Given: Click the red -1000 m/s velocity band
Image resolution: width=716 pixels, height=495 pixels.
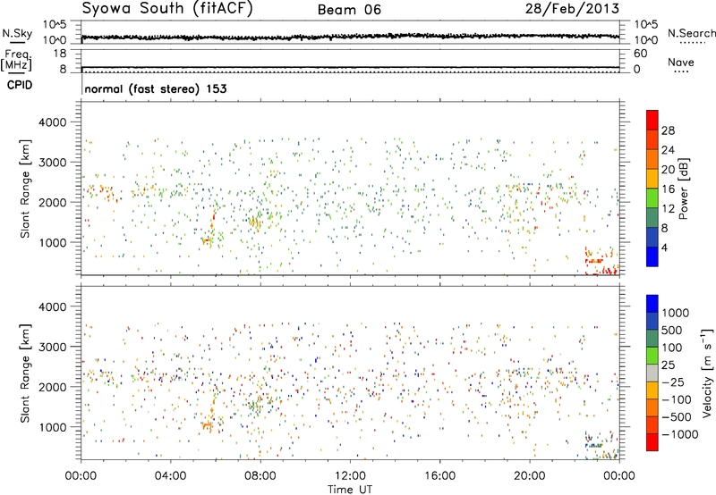Looking at the screenshot, I should click(x=652, y=442).
